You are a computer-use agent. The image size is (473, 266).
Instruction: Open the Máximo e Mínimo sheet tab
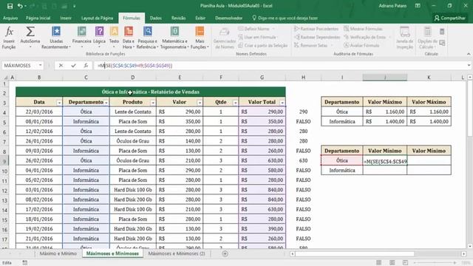(x=58, y=253)
